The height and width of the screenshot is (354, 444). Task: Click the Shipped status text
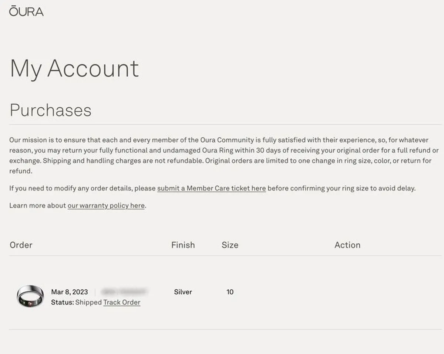[88, 302]
